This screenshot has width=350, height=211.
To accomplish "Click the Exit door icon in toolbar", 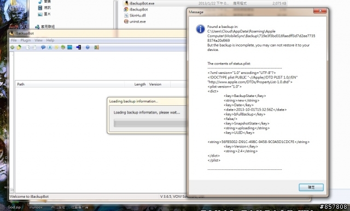I will (96, 47).
